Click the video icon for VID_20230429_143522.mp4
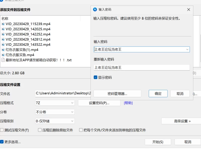 (x=3, y=44)
